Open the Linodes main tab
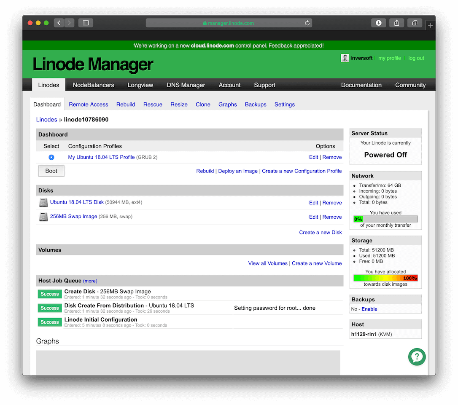 pos(48,85)
